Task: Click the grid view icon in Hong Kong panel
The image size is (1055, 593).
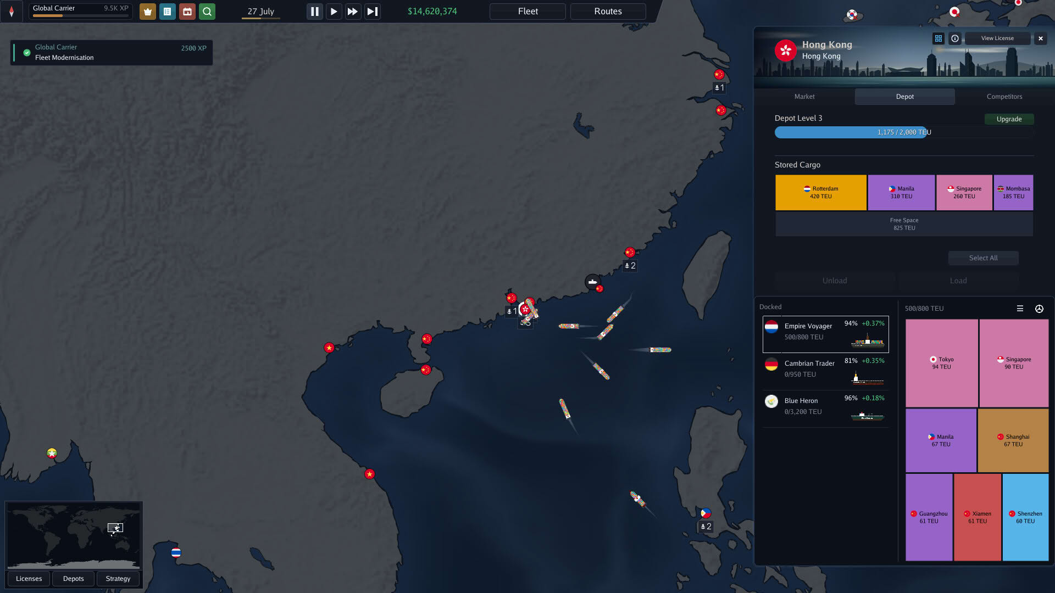Action: coord(939,38)
